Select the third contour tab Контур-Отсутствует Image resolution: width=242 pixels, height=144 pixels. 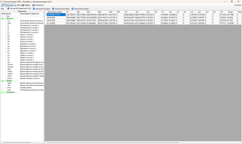point(61,9)
